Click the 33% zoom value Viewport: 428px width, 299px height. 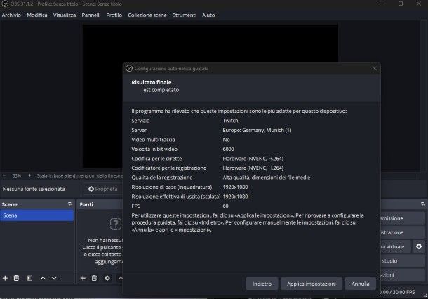click(x=16, y=175)
